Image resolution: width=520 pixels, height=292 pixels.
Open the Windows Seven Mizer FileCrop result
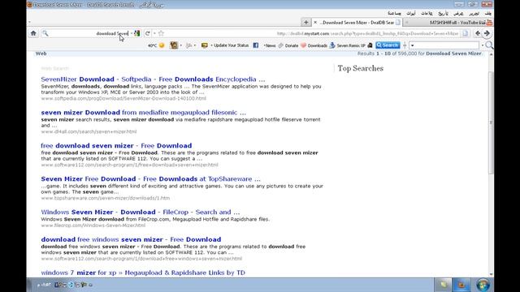pyautogui.click(x=141, y=212)
